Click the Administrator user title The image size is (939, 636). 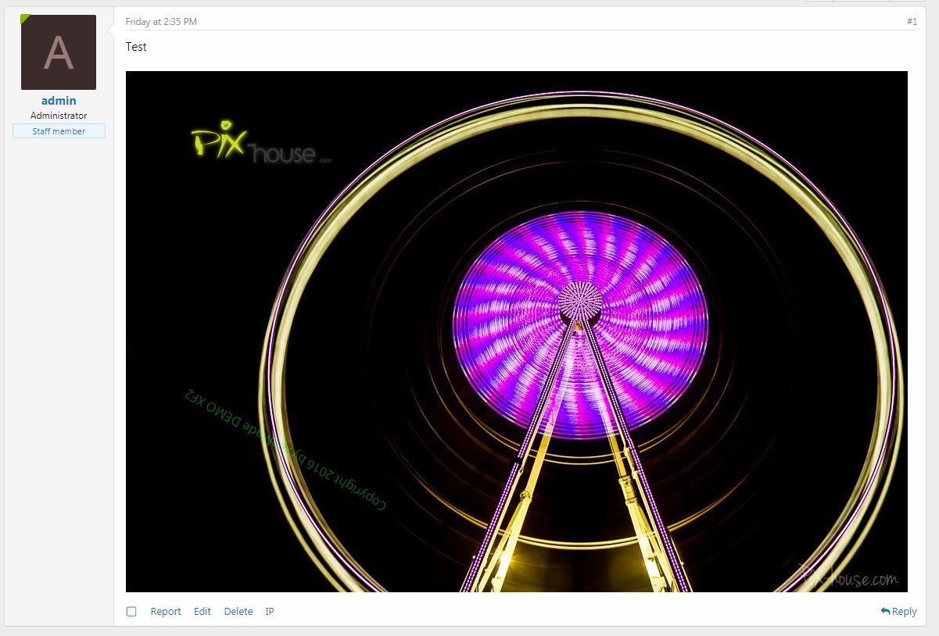click(59, 116)
